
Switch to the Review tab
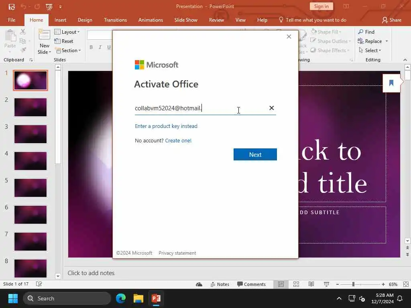pos(216,20)
